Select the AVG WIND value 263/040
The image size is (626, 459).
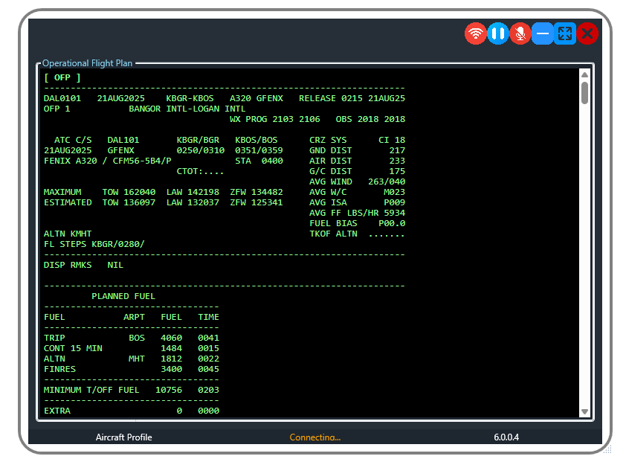387,182
